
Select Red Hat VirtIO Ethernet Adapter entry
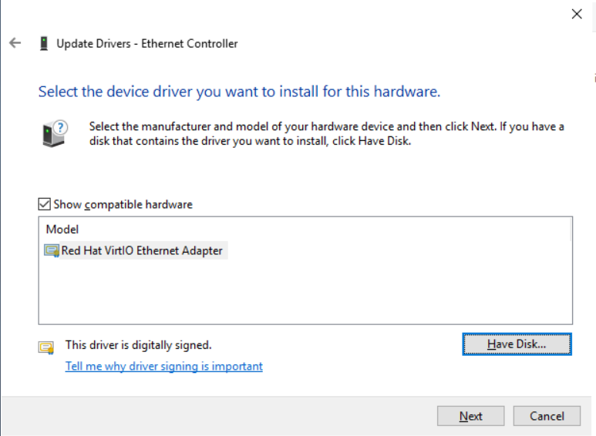[x=142, y=250]
